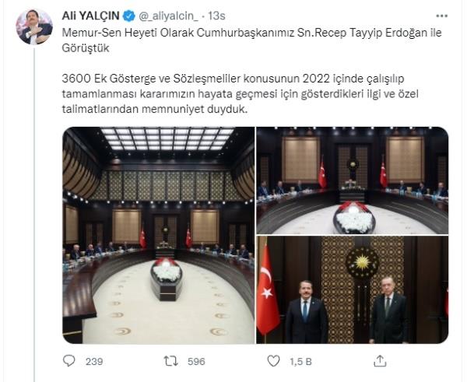Viewport: 467px width, 382px height.
Task: Click the Memur-Sen Heyeti headline text
Action: [x=251, y=40]
